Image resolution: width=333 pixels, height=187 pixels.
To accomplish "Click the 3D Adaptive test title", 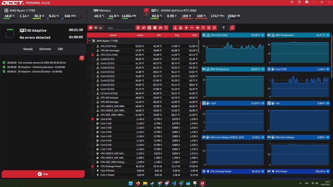I will 37,30.
